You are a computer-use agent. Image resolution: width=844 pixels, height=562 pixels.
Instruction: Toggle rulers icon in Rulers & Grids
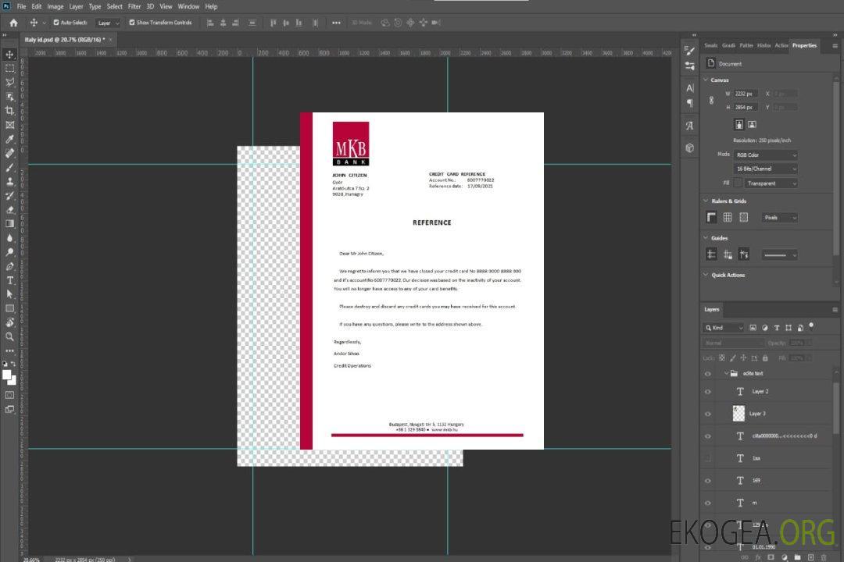[x=712, y=217]
